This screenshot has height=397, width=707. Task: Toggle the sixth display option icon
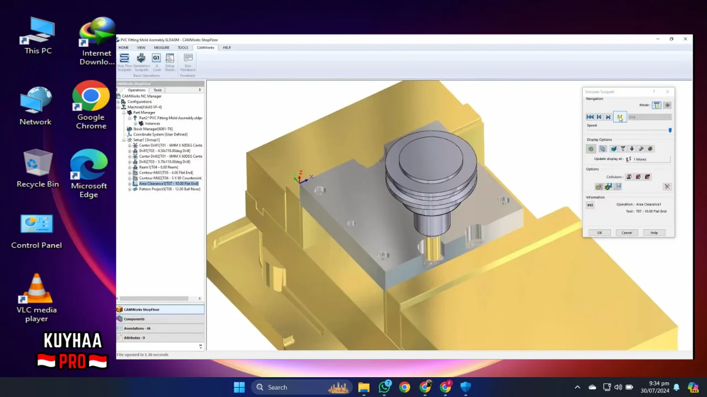[x=641, y=149]
